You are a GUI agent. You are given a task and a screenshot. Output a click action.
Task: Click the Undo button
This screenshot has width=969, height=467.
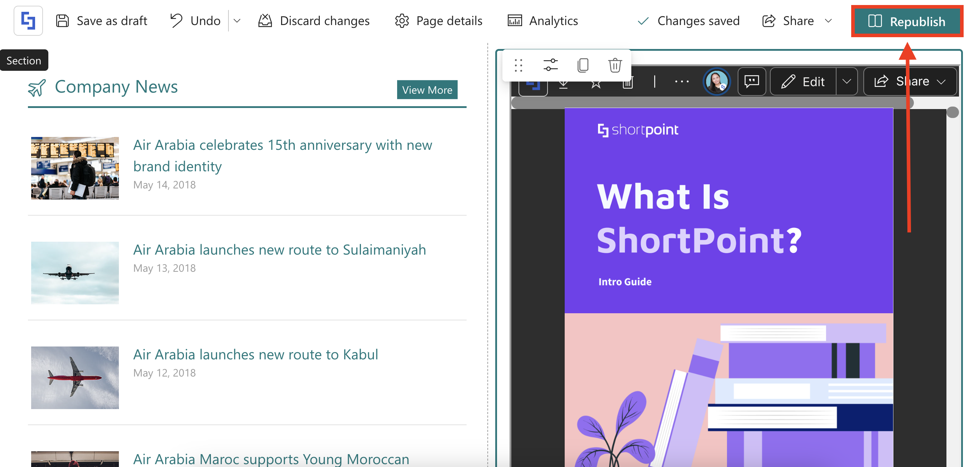point(195,21)
